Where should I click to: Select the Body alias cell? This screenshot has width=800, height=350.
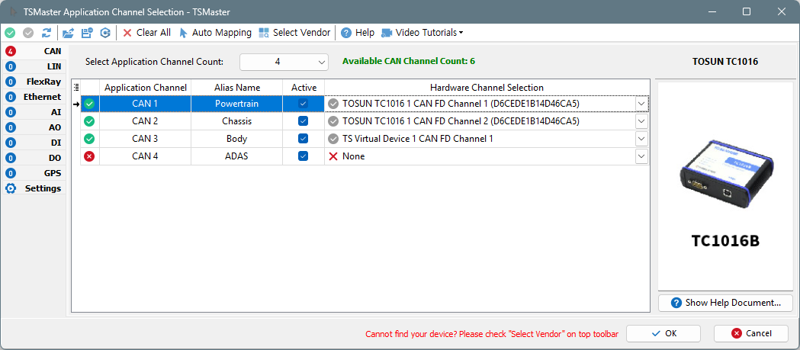(236, 139)
